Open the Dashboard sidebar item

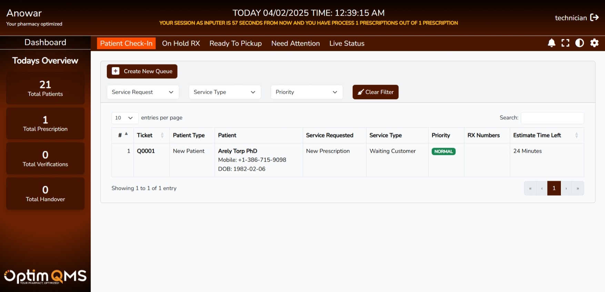tap(45, 42)
